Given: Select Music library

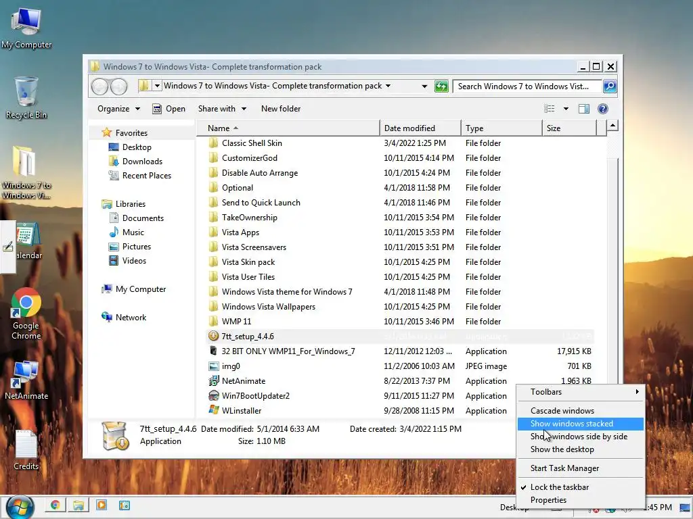Looking at the screenshot, I should (133, 232).
